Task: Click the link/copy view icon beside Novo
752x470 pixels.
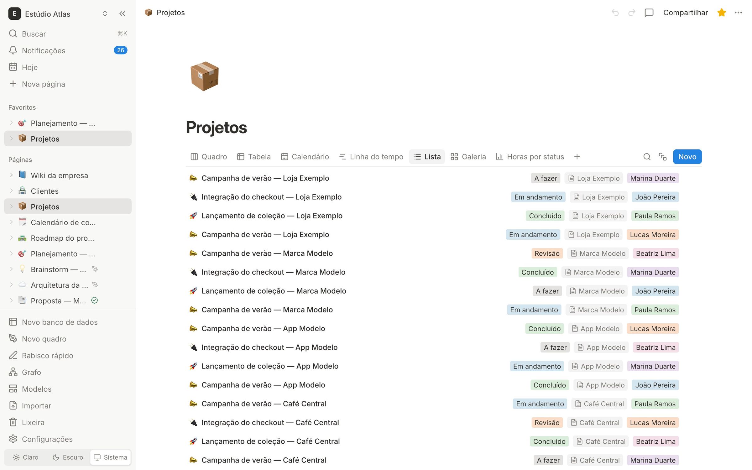Action: [662, 157]
